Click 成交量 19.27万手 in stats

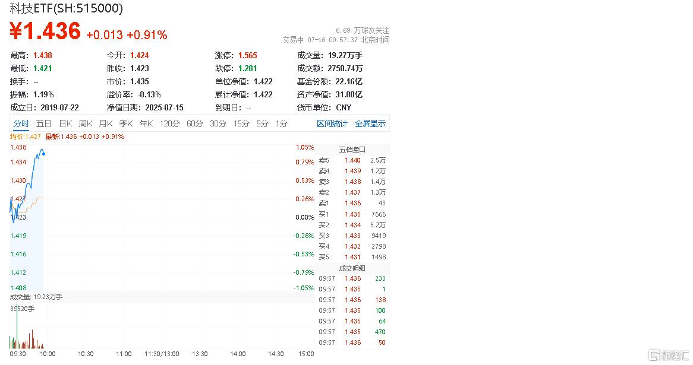pos(345,56)
